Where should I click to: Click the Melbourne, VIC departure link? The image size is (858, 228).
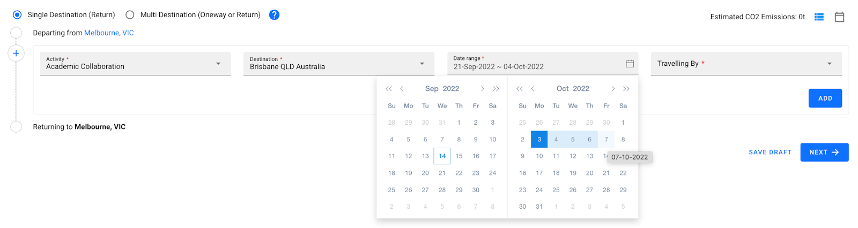(109, 33)
